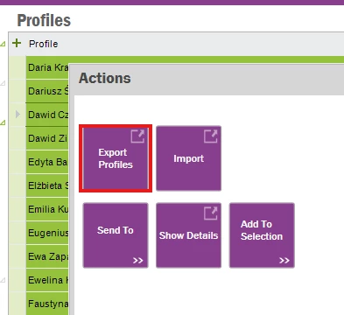Select the Ewa Zapa profile row
This screenshot has width=344, height=315.
pyautogui.click(x=48, y=256)
